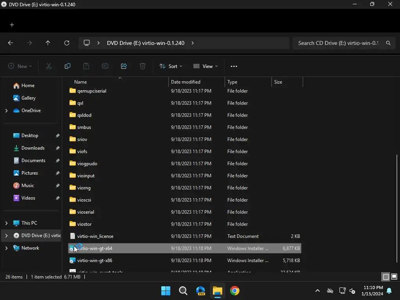Expand address bar chevron after DVD Drive
Screen dimensions: 400x300
point(193,43)
